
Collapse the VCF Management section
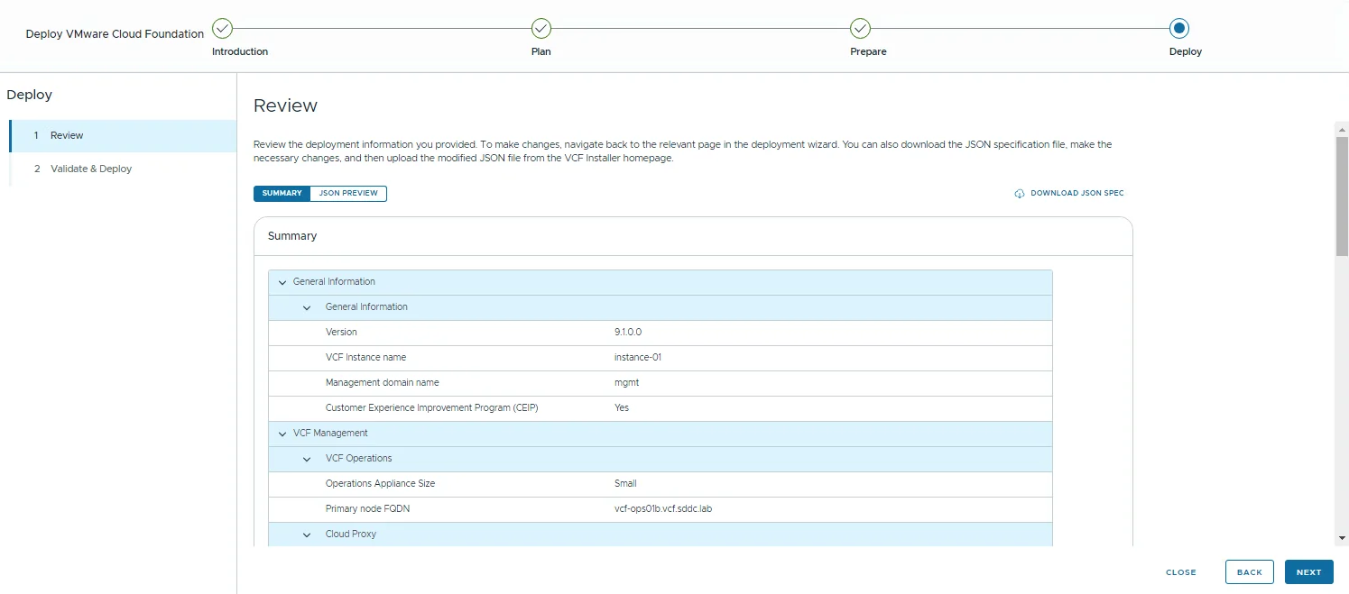[x=282, y=434]
